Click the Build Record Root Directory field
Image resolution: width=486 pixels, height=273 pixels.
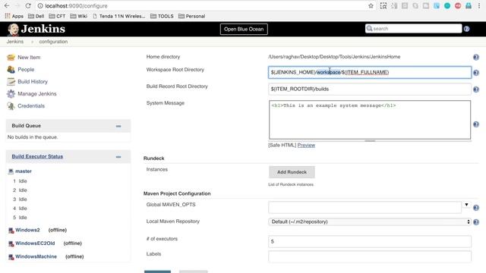pos(370,89)
